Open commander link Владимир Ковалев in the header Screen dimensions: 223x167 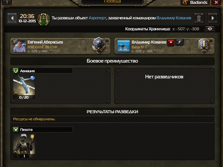tap(174, 18)
